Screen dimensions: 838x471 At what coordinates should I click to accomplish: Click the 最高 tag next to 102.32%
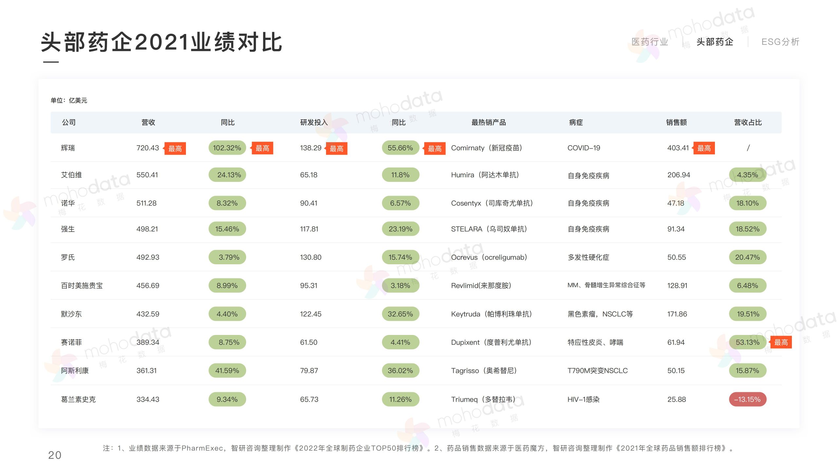coord(262,148)
